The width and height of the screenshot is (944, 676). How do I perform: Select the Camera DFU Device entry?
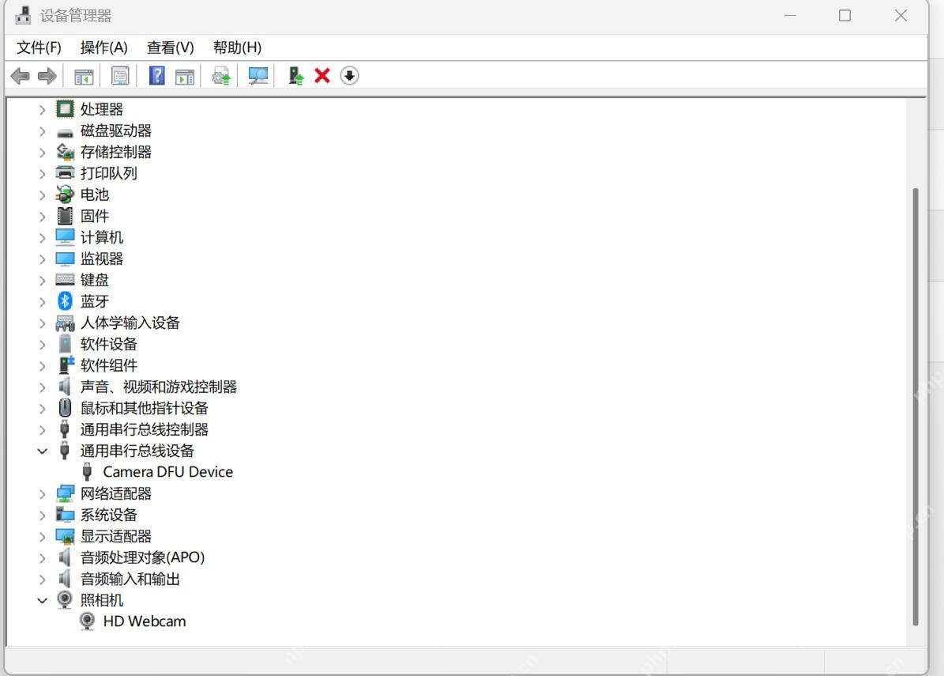pos(168,472)
